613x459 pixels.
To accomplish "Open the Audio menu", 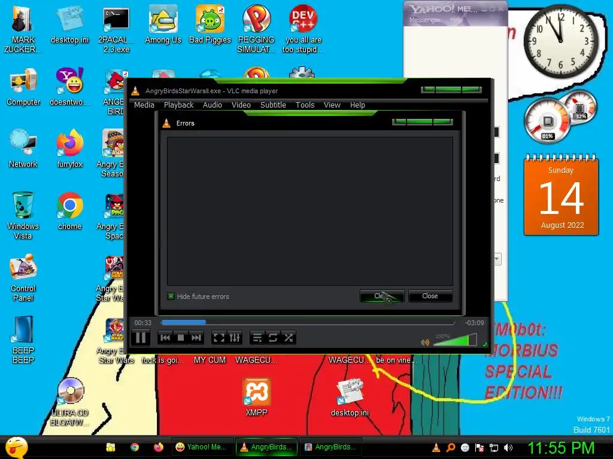I will pos(213,105).
